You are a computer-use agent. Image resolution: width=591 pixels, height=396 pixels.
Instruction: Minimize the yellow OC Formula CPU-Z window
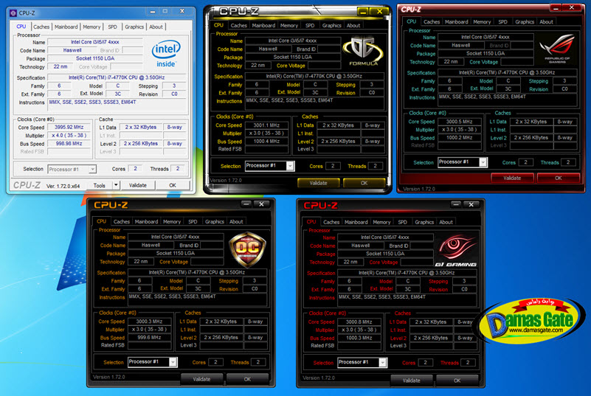point(362,12)
